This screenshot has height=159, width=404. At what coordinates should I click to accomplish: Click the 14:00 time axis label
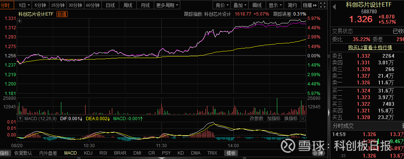[234, 145]
